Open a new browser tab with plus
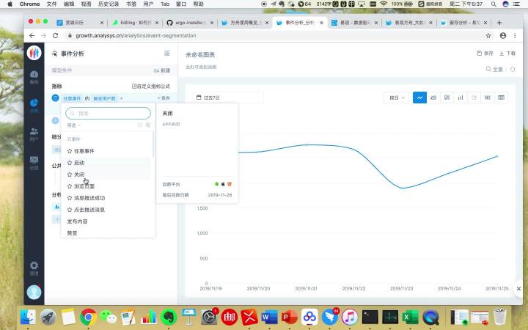Screen dimensions: 528x330 (499, 23)
